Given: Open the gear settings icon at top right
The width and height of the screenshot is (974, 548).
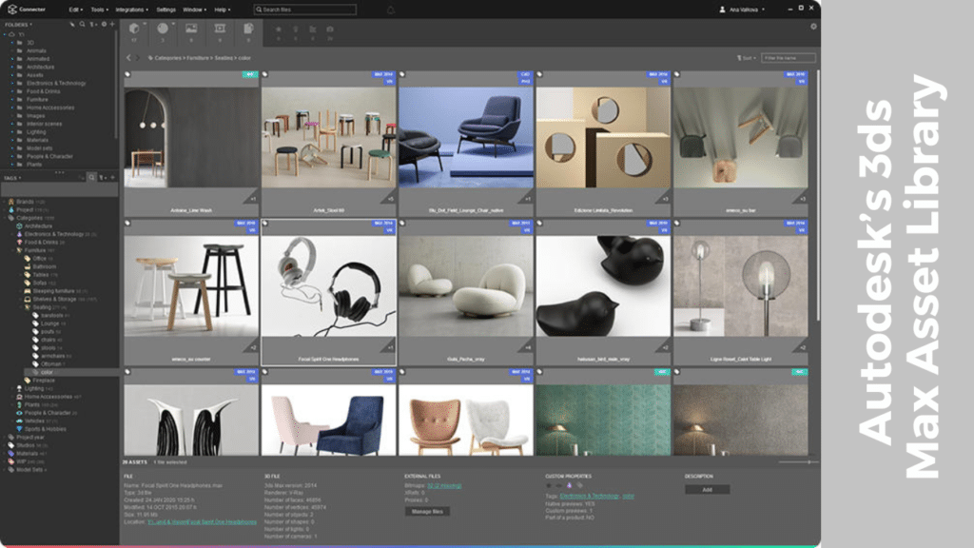Looking at the screenshot, I should point(813,27).
